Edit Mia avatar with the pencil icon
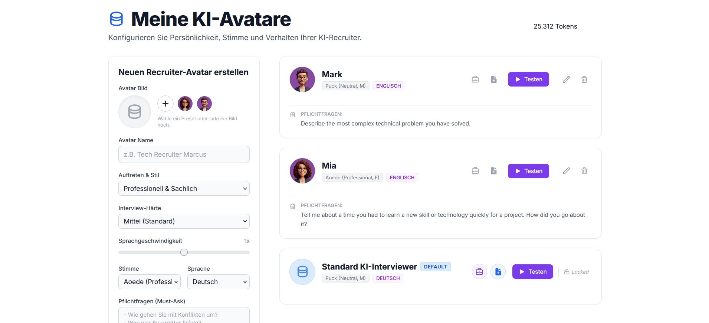This screenshot has width=709, height=323. coord(567,171)
